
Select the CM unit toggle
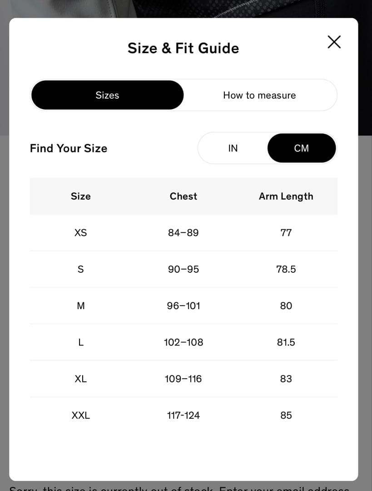(301, 148)
